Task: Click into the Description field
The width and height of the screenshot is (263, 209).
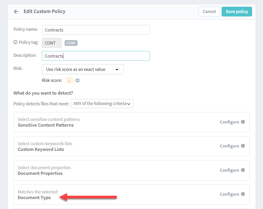Action: point(96,56)
